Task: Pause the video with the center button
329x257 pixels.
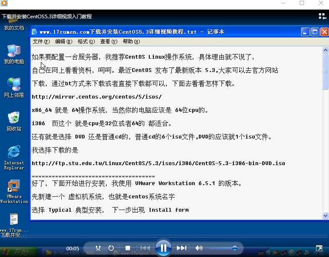Action: coord(163,248)
